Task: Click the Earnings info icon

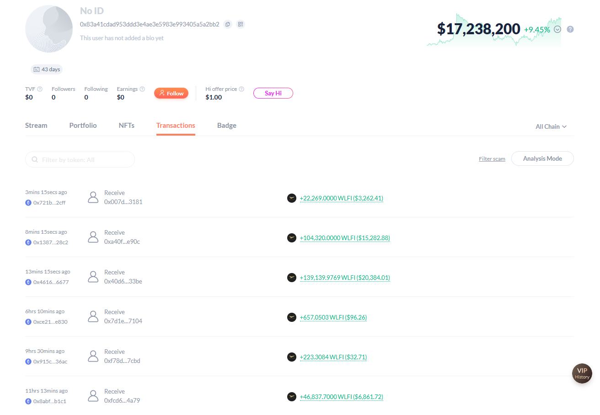Action: click(x=142, y=89)
